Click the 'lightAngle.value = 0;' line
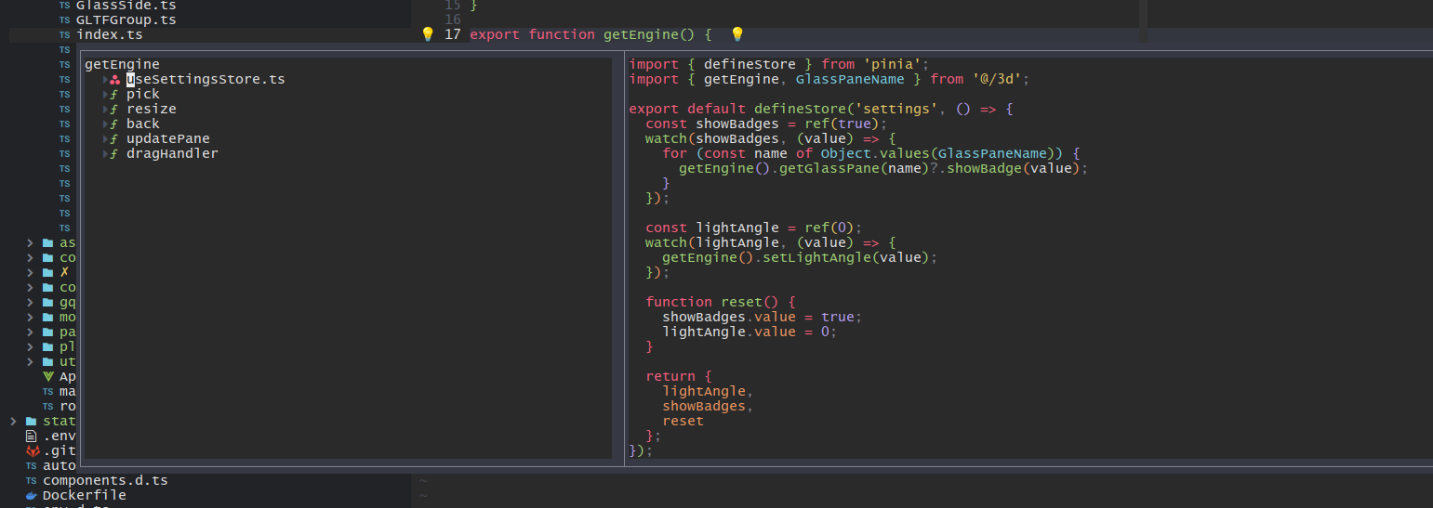1433x508 pixels. coord(750,332)
